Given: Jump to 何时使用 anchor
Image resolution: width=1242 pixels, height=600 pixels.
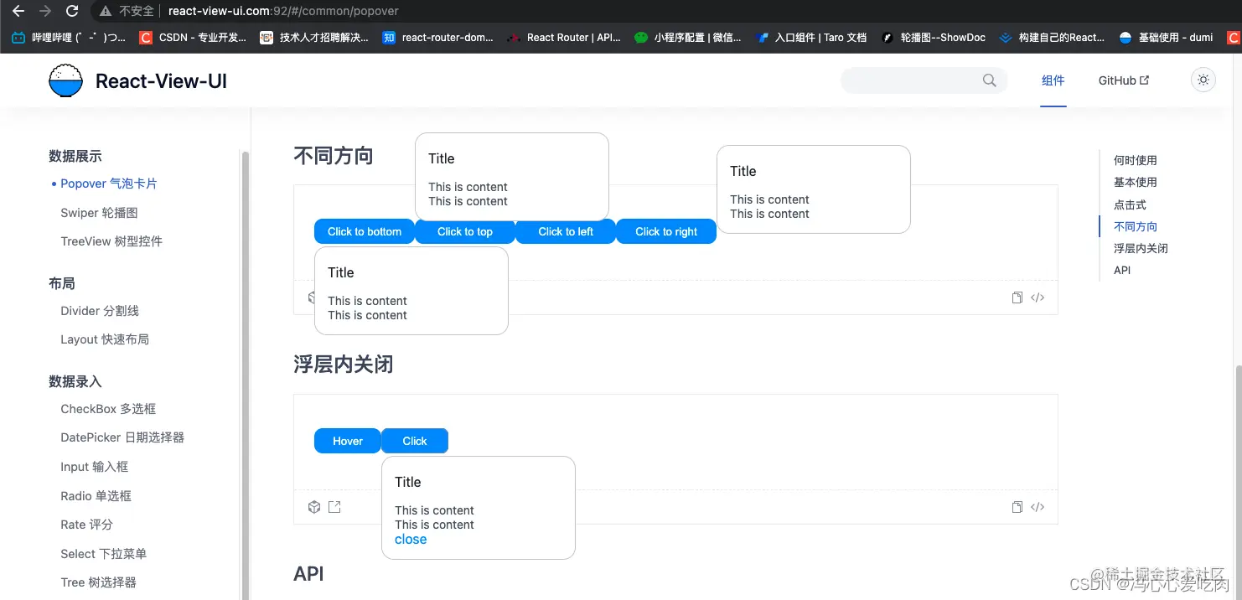Looking at the screenshot, I should click(1136, 160).
